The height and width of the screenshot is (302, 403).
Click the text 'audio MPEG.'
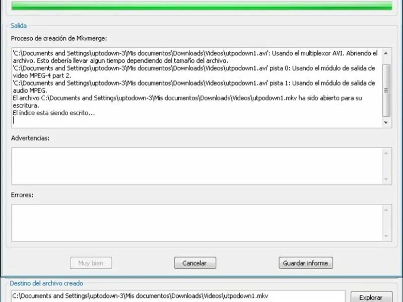pos(30,91)
